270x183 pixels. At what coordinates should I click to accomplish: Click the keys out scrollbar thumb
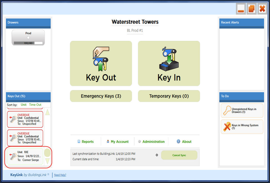click(x=47, y=153)
